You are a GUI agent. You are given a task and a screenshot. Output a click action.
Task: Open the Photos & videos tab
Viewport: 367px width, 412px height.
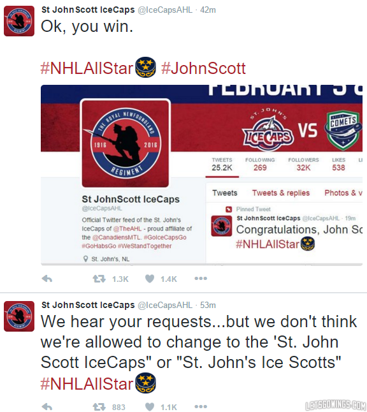coord(343,193)
